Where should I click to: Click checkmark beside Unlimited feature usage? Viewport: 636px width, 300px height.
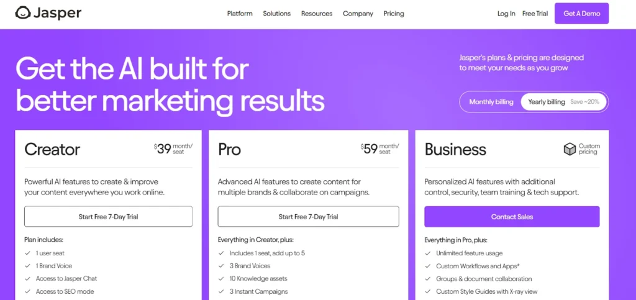427,253
